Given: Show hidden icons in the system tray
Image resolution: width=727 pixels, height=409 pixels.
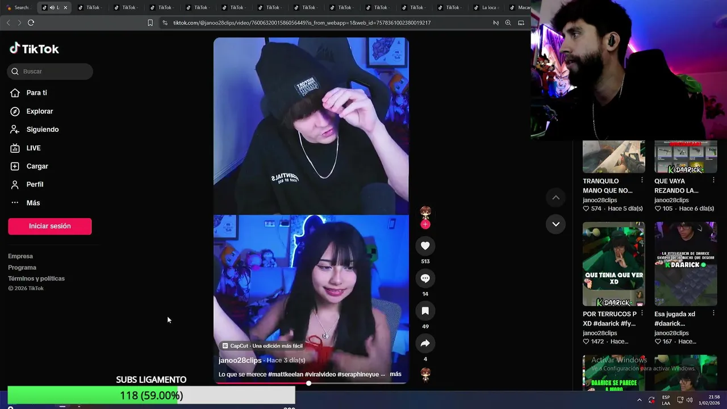Looking at the screenshot, I should coord(640,400).
